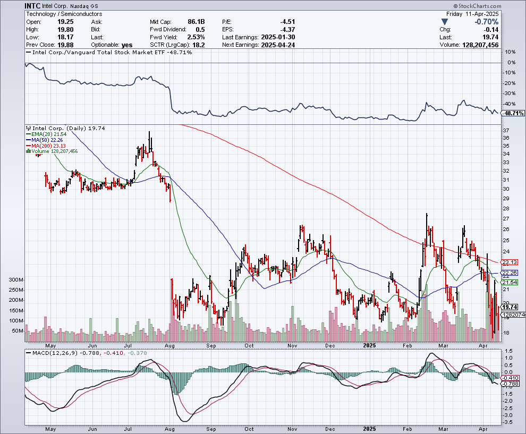This screenshot has height=434, width=526.
Task: Click the 37 price label on right axis
Action: tap(506, 130)
